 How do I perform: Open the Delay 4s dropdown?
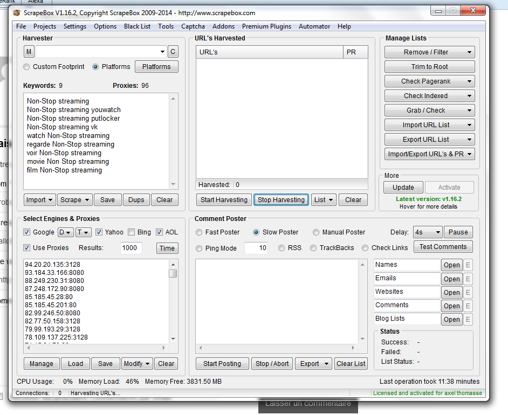point(428,232)
